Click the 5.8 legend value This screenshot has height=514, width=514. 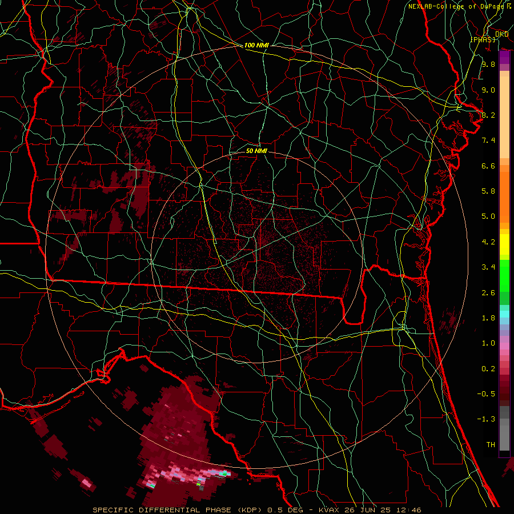488,191
